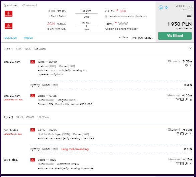Click the 13t 30m duration in summary row
This screenshot has width=196, height=177.
[86, 11]
